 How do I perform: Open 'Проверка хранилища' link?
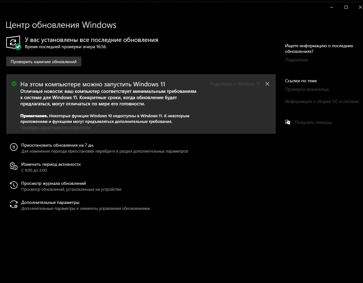(x=307, y=89)
